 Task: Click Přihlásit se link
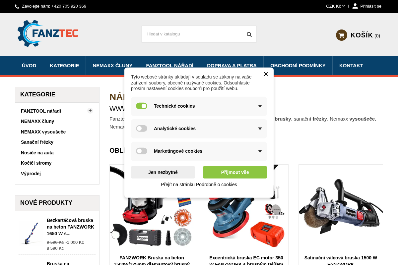click(371, 6)
